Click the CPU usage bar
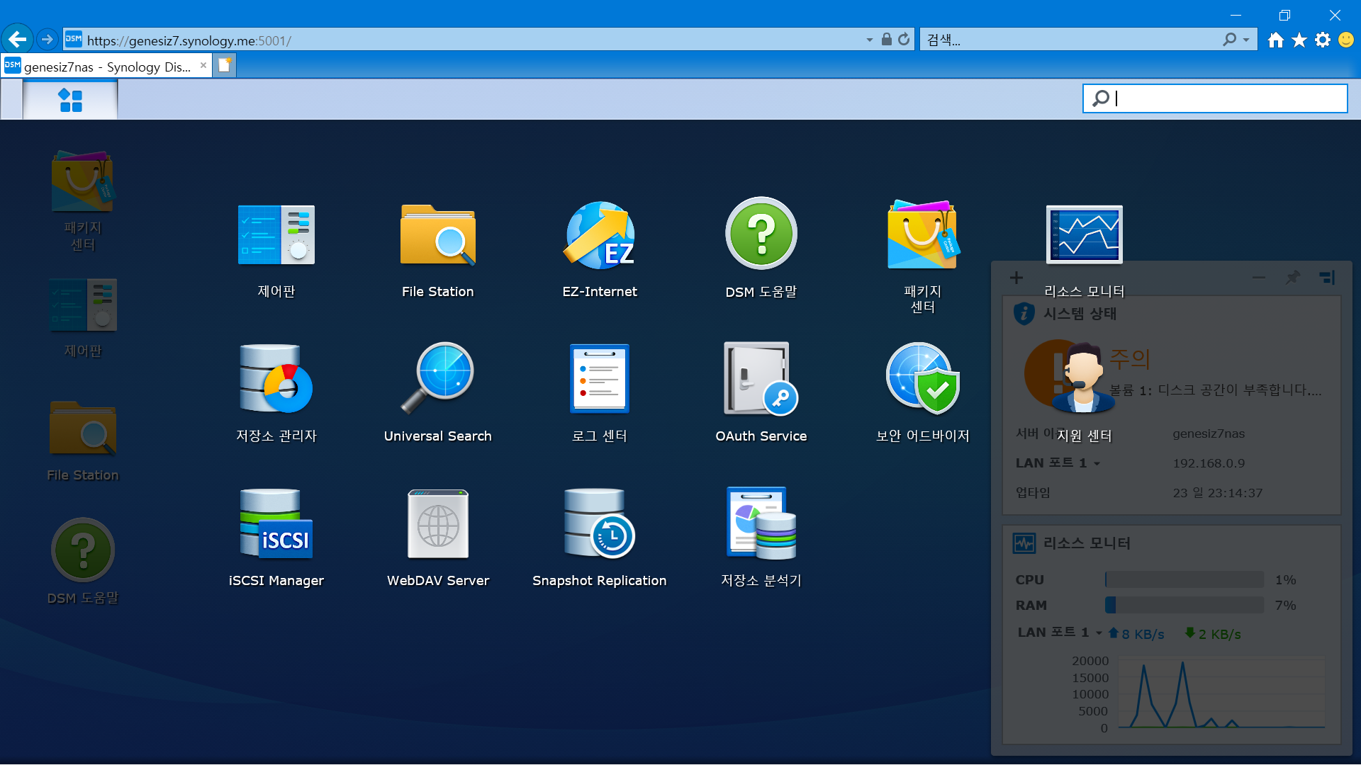The image size is (1361, 765). tap(1184, 579)
